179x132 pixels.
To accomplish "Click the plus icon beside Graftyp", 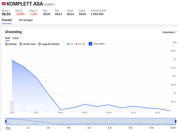I will tap(6, 44).
